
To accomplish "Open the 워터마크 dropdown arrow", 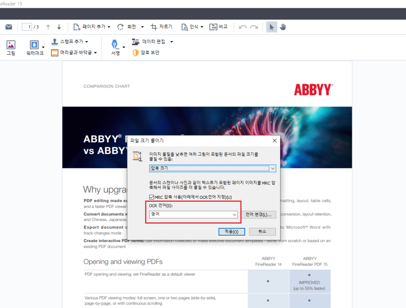I will click(43, 47).
